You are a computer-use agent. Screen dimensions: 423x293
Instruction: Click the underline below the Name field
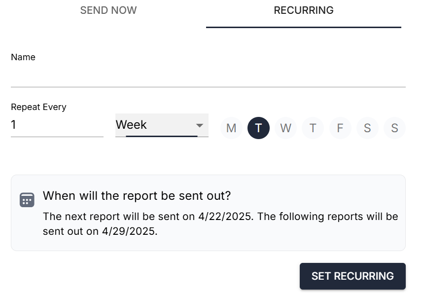tap(208, 87)
